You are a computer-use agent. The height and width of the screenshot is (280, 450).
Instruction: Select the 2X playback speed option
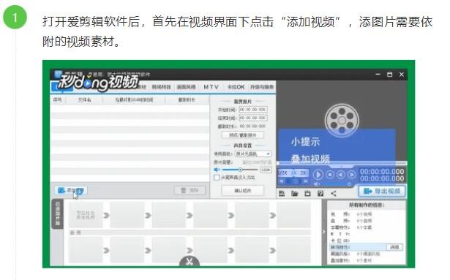point(303,173)
